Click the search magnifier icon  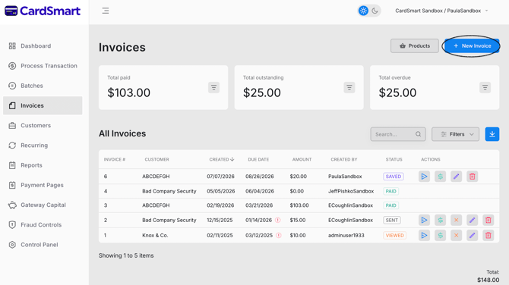(x=418, y=134)
